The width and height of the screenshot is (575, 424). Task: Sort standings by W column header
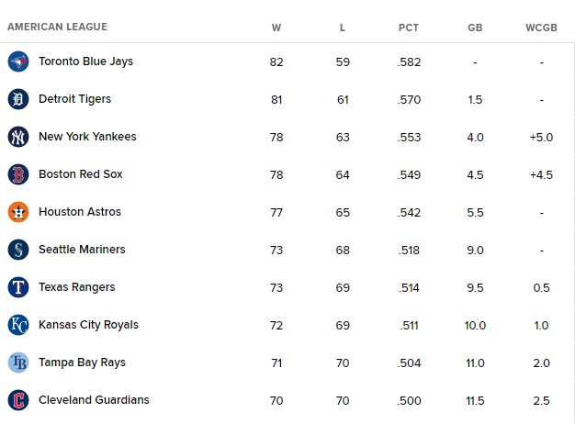(x=276, y=28)
